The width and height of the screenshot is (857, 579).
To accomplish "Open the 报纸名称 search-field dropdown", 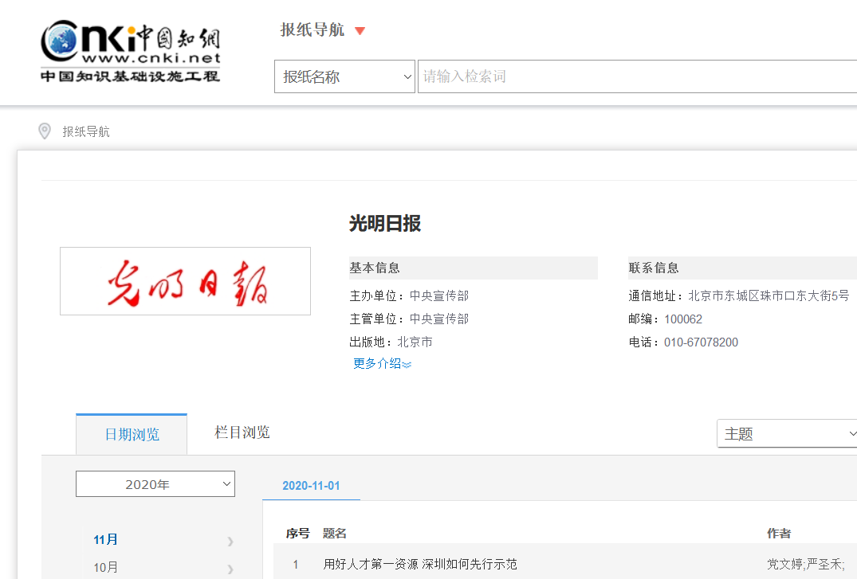I will (x=344, y=76).
